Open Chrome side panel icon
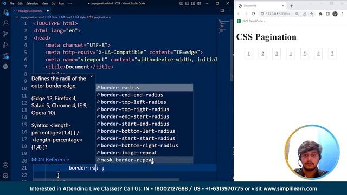This screenshot has width=347, height=195. coord(327,14)
